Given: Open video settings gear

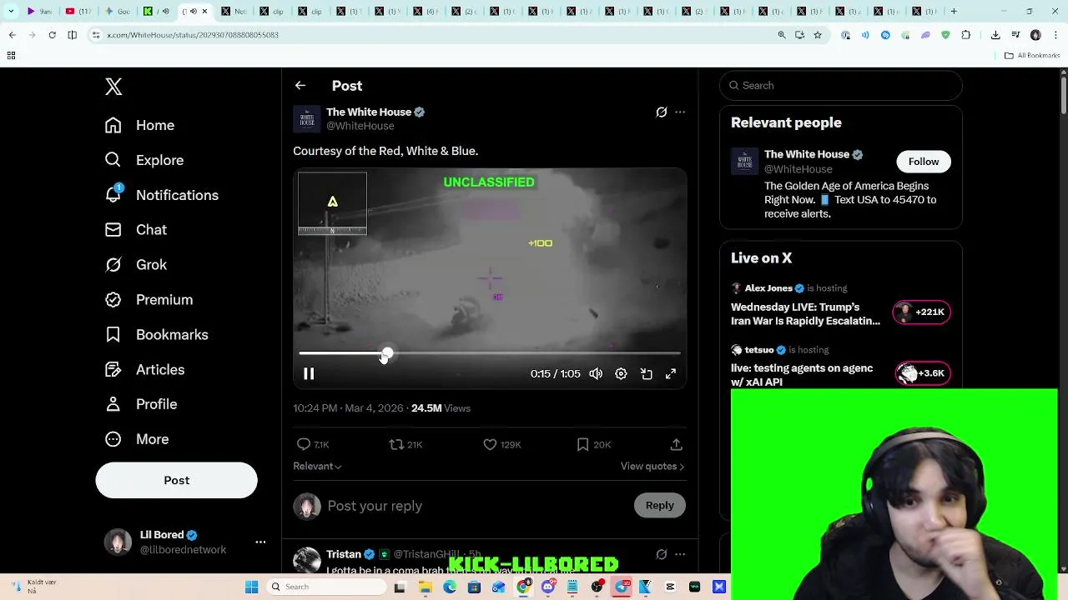Looking at the screenshot, I should point(621,374).
